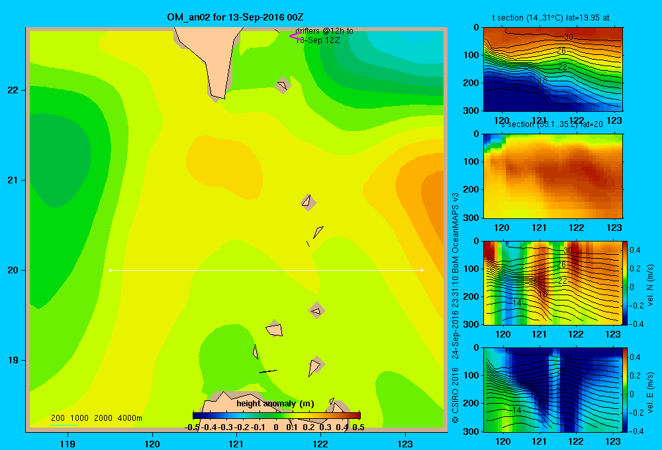The image size is (662, 450).
Task: Click latitude label 20 on the main map axis
Action: pyautogui.click(x=13, y=270)
